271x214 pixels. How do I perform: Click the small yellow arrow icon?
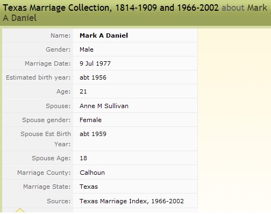click(x=20, y=210)
